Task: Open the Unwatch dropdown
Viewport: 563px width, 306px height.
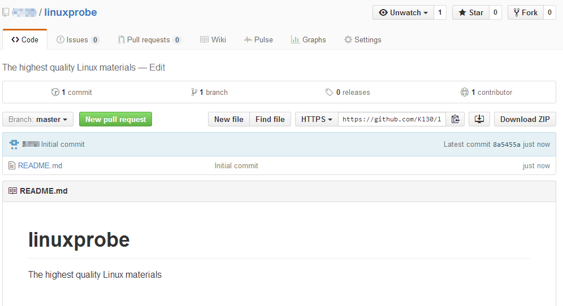Action: pyautogui.click(x=403, y=12)
